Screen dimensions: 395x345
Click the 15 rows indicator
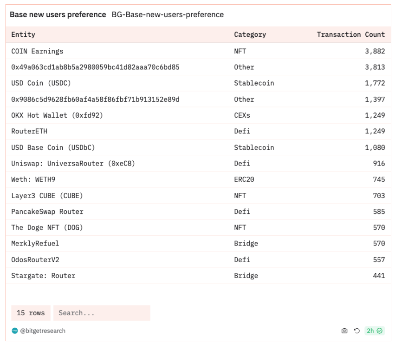click(x=31, y=313)
